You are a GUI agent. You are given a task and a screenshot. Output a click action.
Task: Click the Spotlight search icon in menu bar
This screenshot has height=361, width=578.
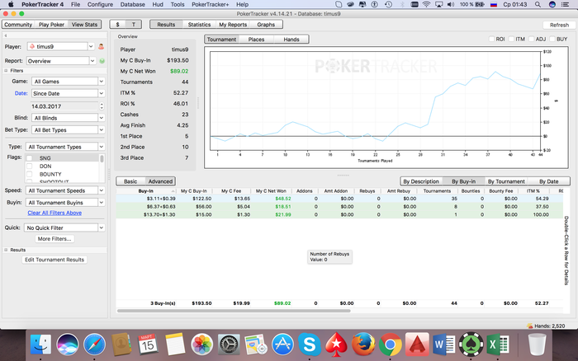(538, 4)
